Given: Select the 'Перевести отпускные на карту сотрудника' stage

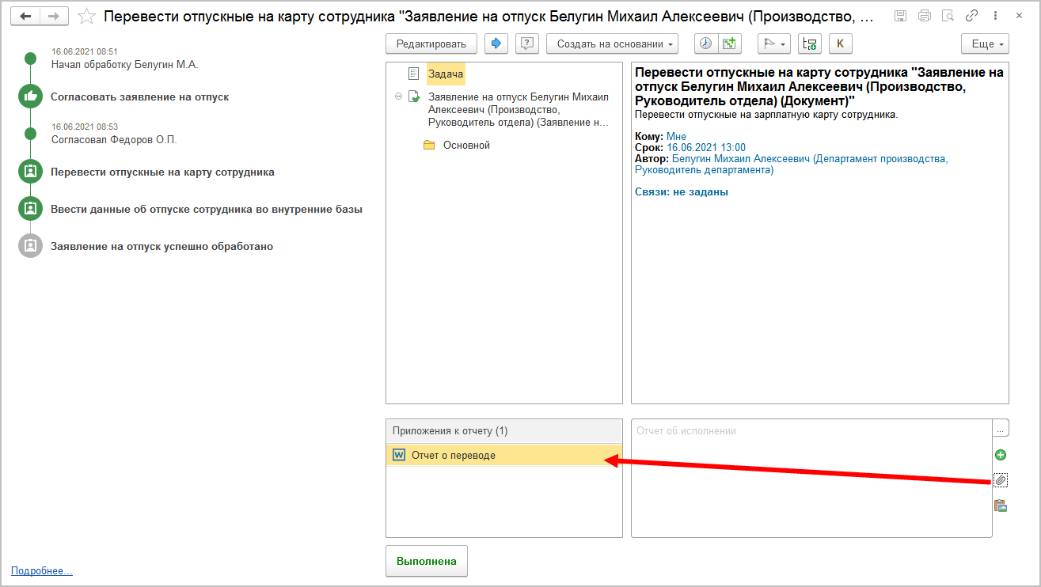Looking at the screenshot, I should click(x=162, y=172).
